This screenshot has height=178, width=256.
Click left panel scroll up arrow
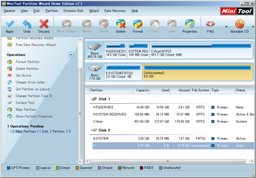80,39
